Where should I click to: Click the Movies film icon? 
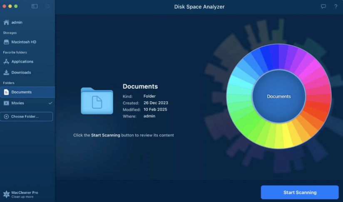(6, 103)
